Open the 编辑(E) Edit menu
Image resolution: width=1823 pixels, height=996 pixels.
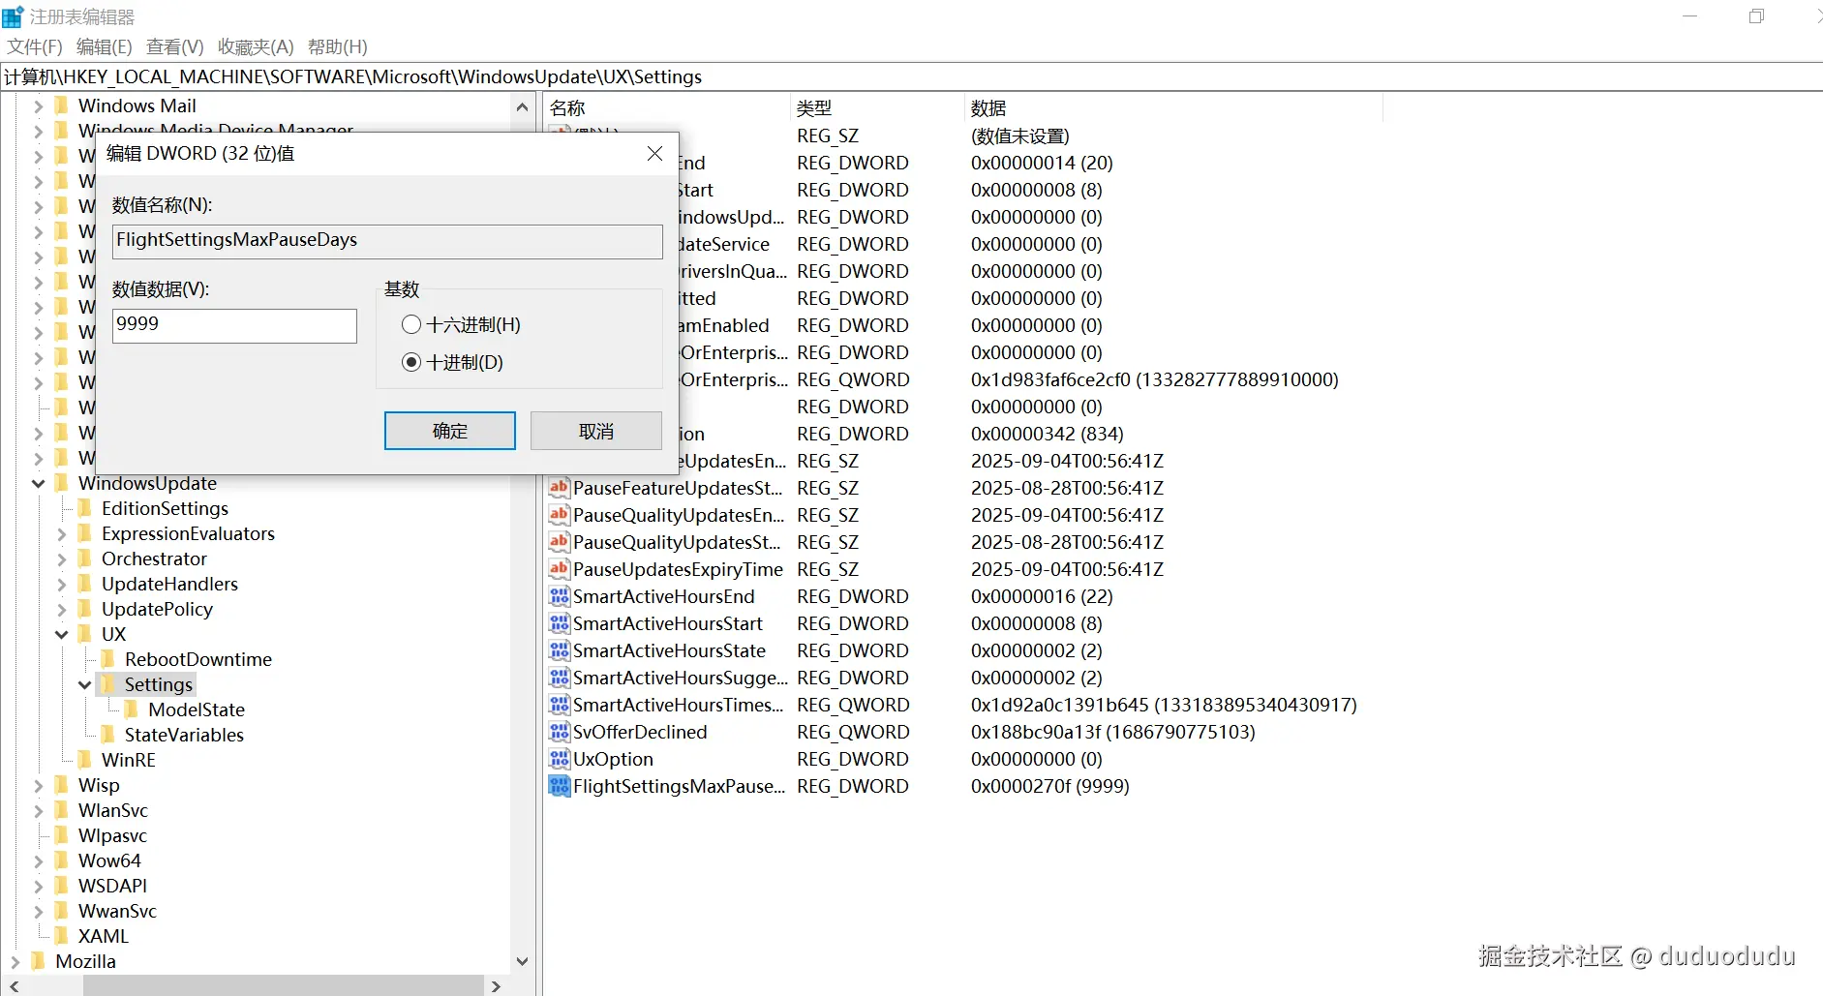coord(105,46)
